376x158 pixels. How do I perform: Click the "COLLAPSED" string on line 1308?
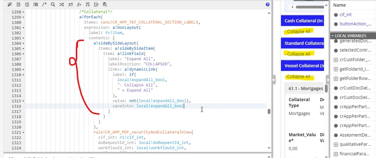click(x=157, y=64)
